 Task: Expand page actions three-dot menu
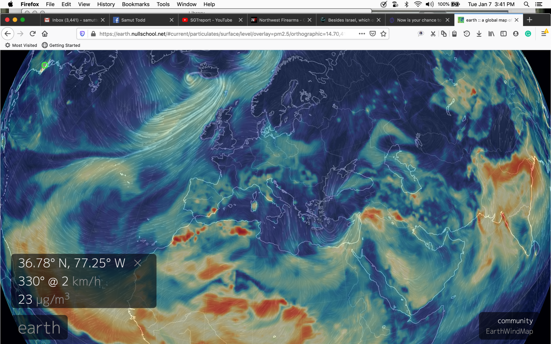(362, 34)
